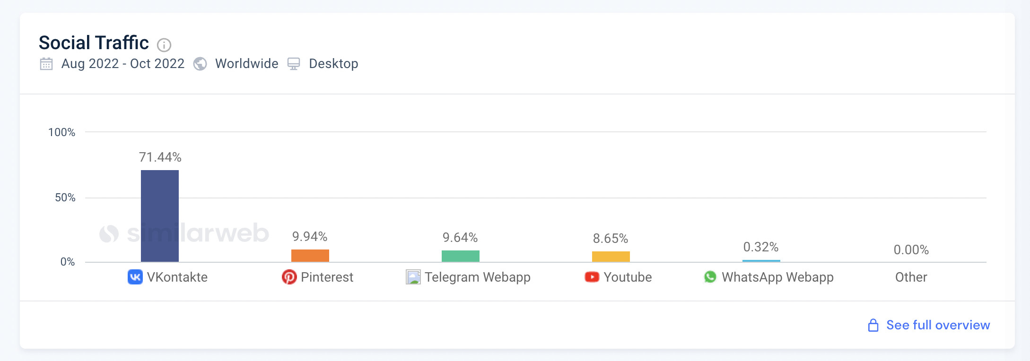Select the yellow Youtube bar
Viewport: 1030px width, 361px height.
pos(611,257)
